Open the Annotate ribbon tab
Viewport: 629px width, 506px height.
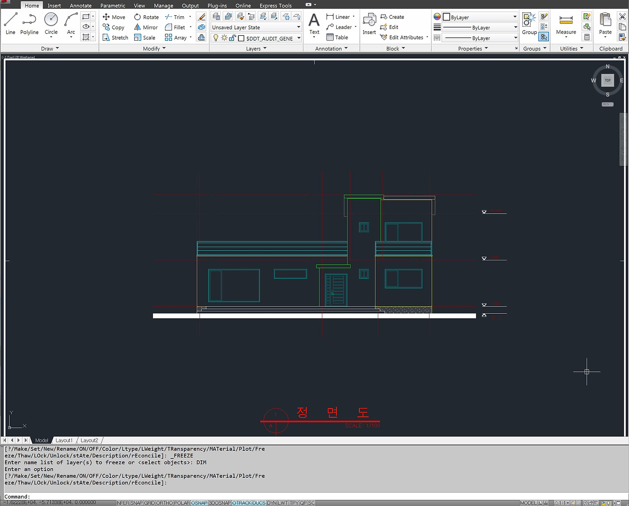click(81, 6)
